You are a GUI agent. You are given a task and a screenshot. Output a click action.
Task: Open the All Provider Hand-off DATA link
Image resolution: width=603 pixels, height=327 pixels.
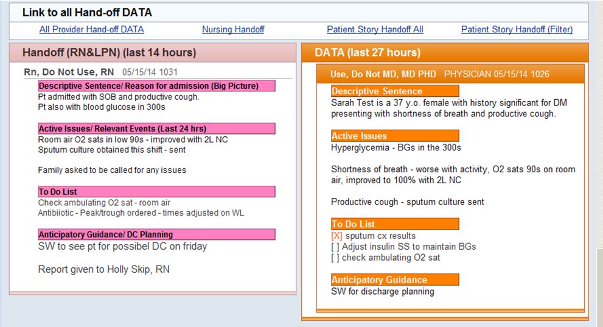coord(91,29)
